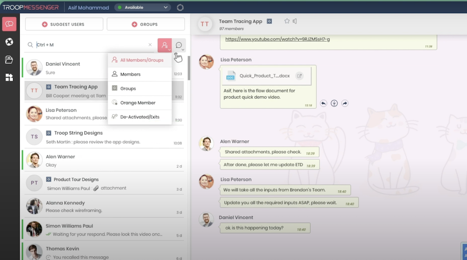Download Lisa's shared document

click(x=334, y=103)
